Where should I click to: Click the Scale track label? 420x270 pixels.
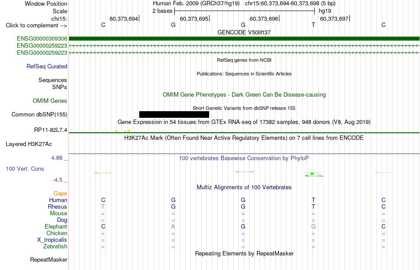(x=60, y=11)
